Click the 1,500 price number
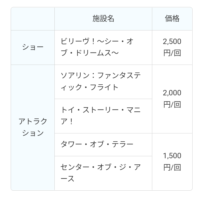 coord(172,156)
